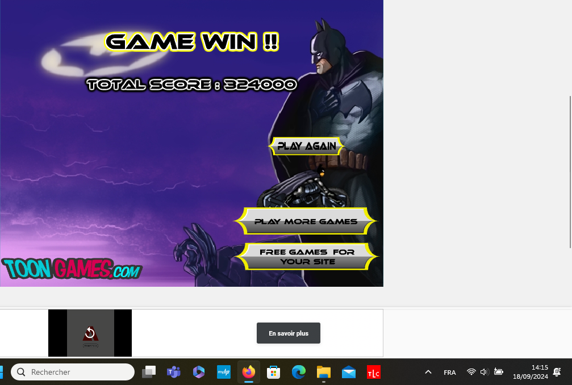Switch to the Firefox browser icon
This screenshot has width=572, height=385.
248,372
